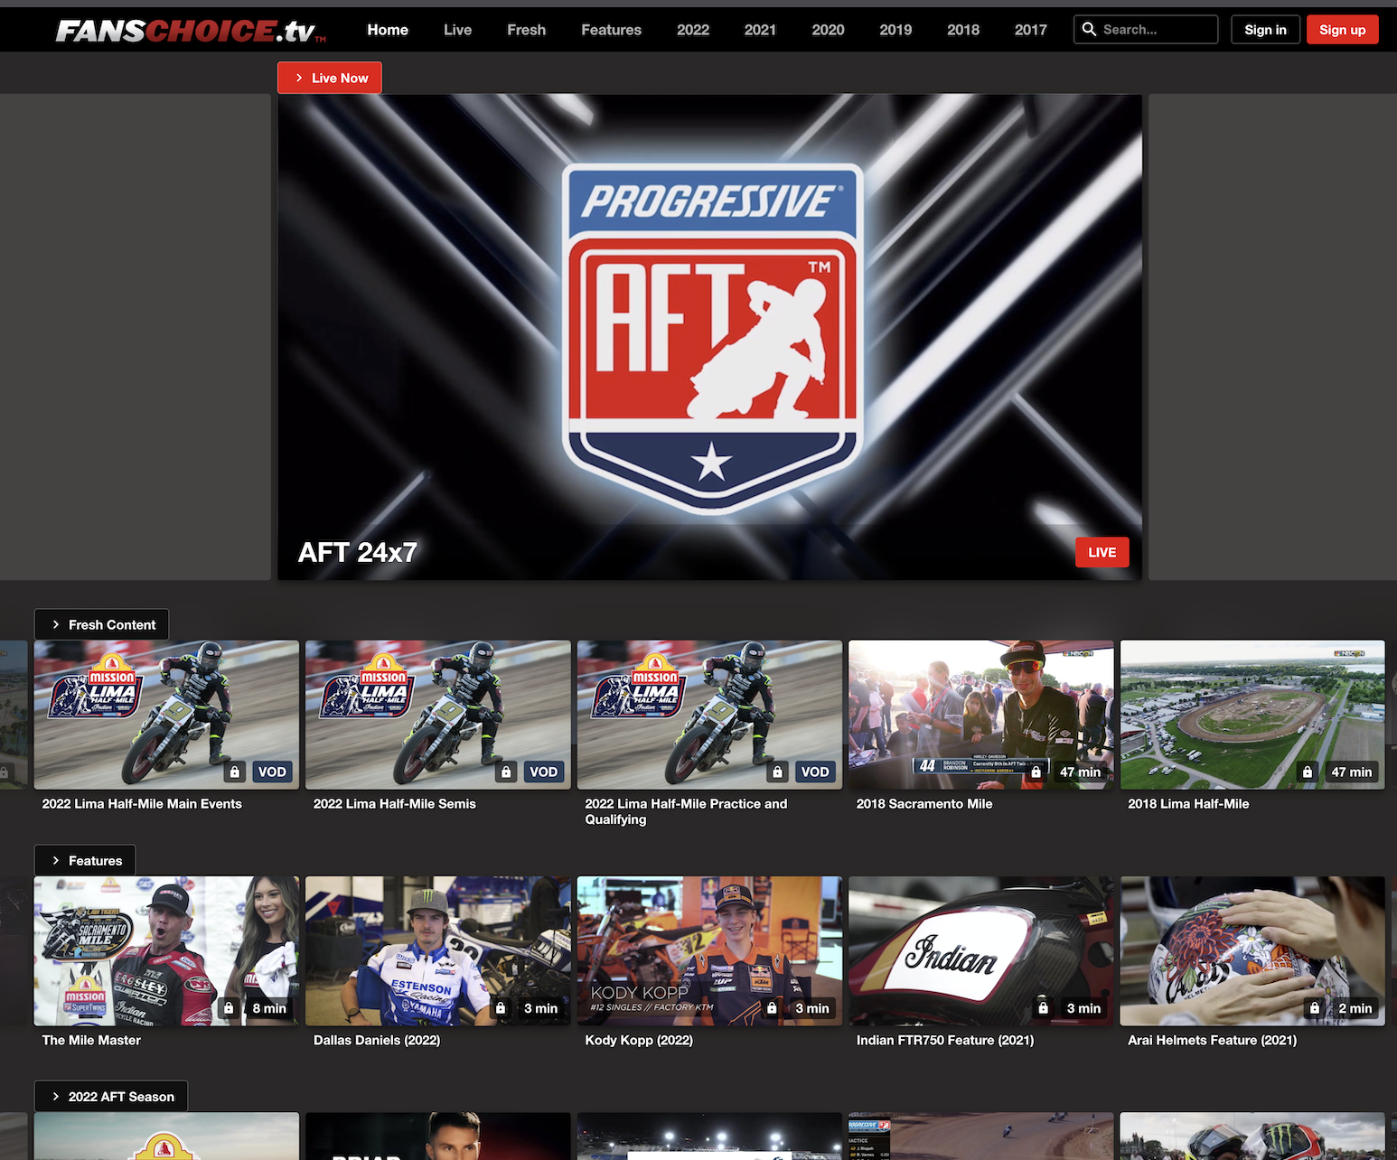The height and width of the screenshot is (1160, 1397).
Task: Expand the 2022 AFT Season section
Action: (x=111, y=1096)
